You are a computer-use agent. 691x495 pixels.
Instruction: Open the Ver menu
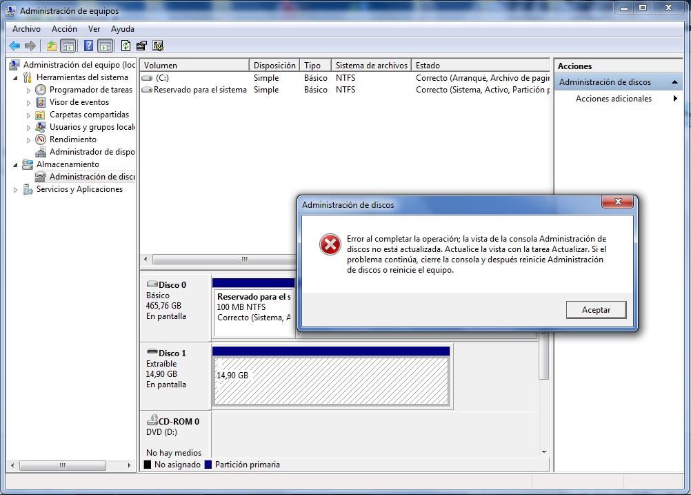[94, 29]
